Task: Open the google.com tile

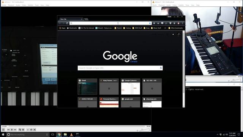Action: 131,102
